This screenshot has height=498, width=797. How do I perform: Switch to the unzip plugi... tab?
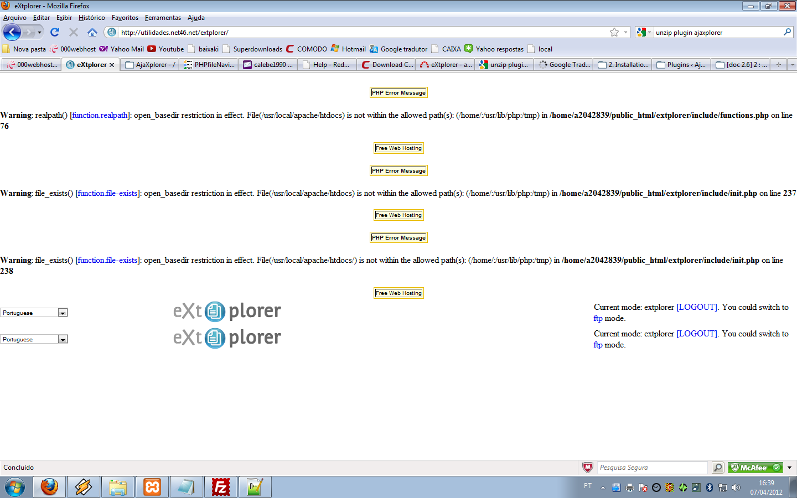504,65
